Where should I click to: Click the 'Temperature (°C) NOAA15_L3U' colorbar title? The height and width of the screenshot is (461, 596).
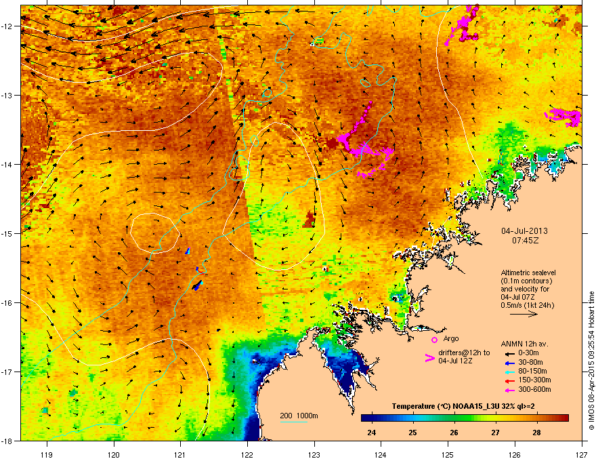pos(446,406)
